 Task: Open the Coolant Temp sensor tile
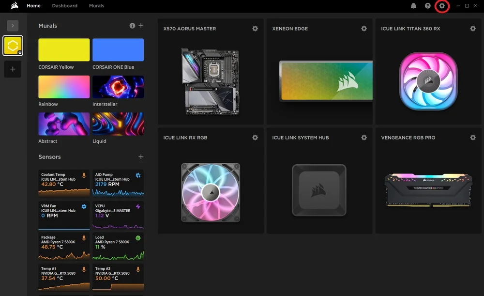(64, 183)
